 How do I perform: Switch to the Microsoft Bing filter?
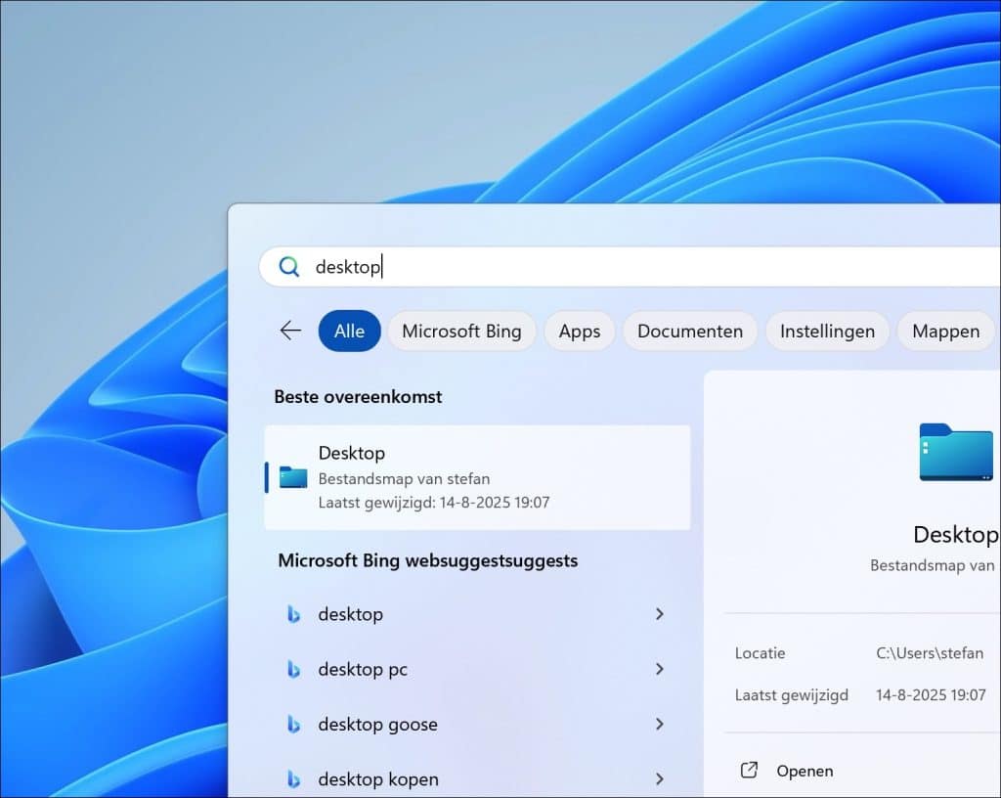[461, 331]
